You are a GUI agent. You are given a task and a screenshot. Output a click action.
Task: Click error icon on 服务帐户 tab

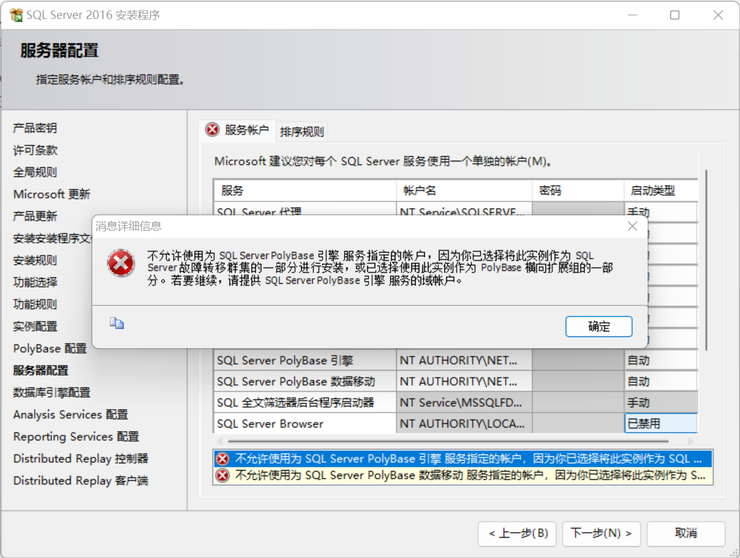pos(212,129)
